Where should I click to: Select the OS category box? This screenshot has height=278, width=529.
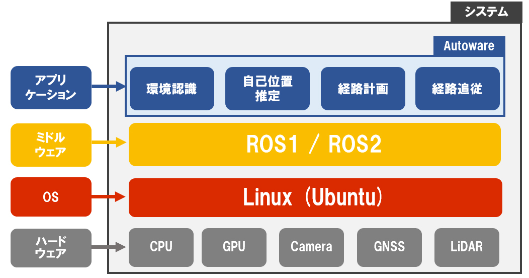click(51, 197)
